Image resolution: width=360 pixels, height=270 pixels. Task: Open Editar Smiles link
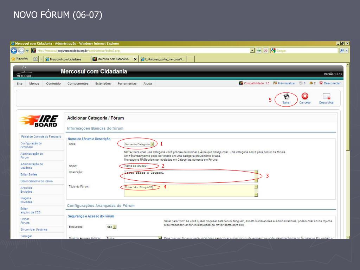click(x=29, y=174)
